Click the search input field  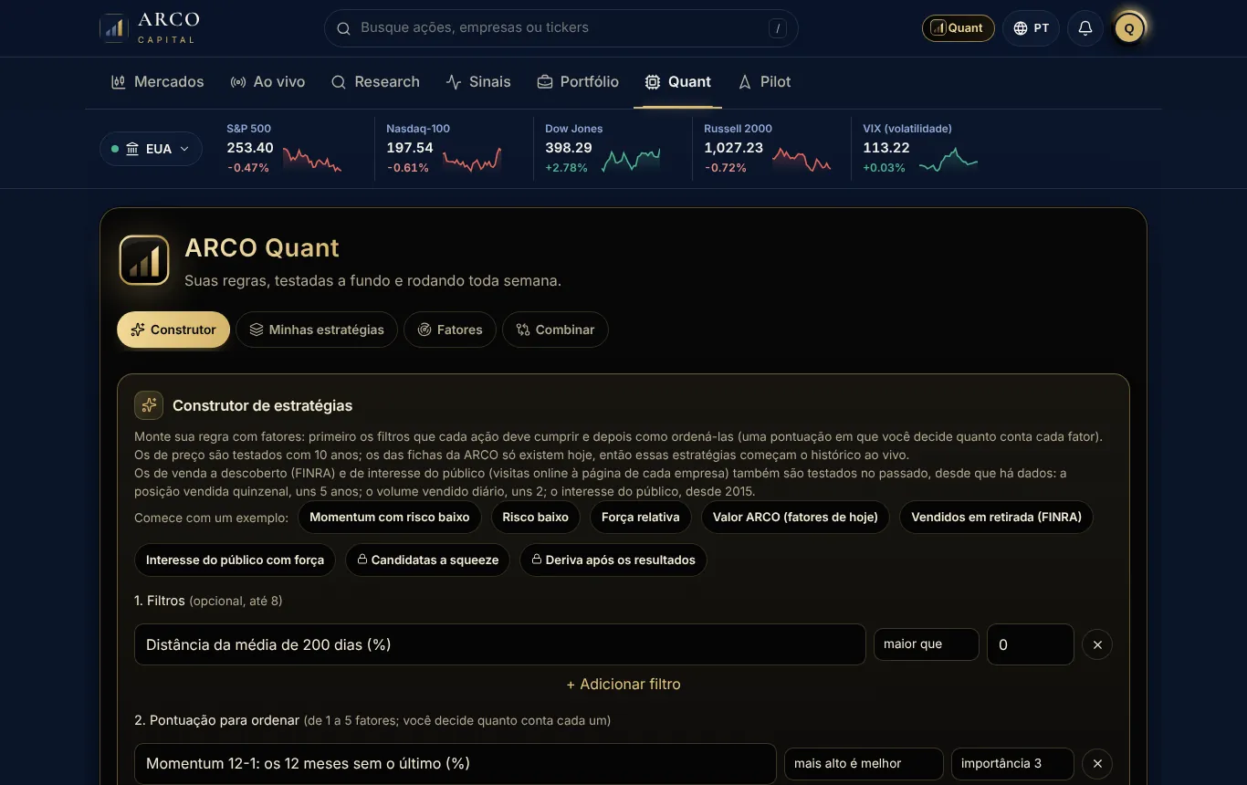(561, 28)
